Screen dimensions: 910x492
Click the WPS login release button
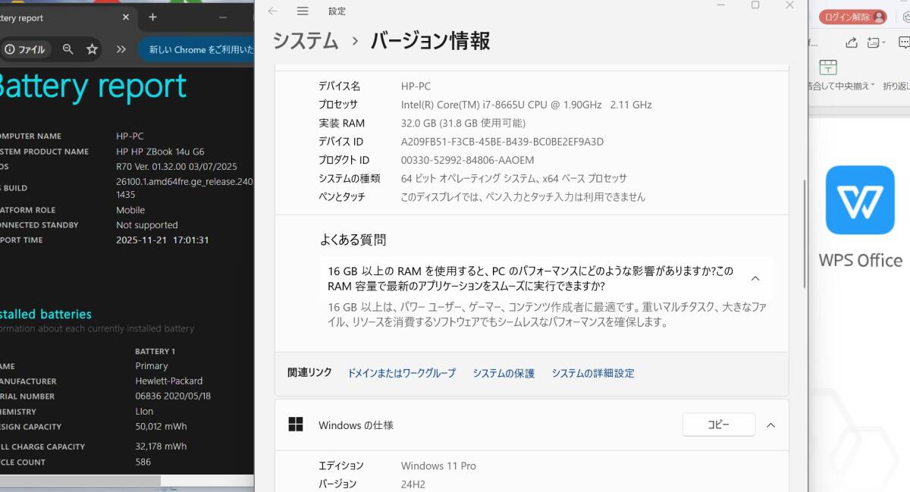tap(853, 17)
